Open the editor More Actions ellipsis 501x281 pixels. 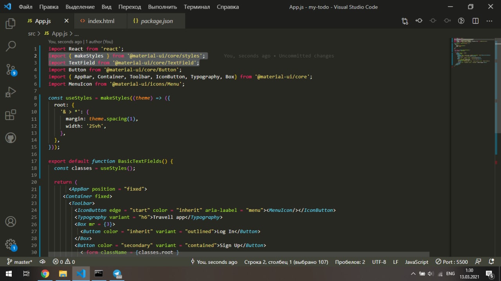pyautogui.click(x=489, y=21)
